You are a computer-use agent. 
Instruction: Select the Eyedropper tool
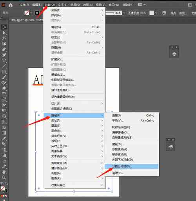tap(4, 139)
